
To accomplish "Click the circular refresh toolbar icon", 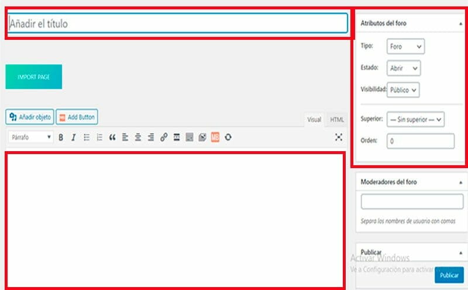I will (x=228, y=137).
